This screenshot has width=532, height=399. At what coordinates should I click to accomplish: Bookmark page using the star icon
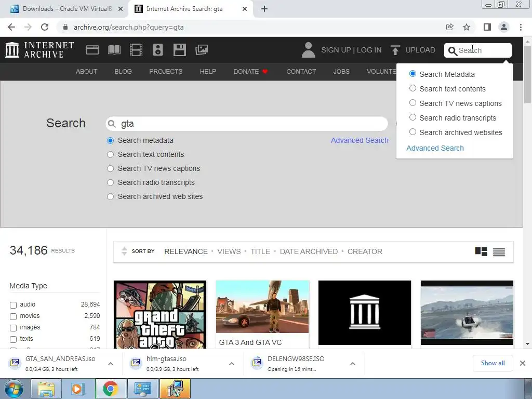(x=467, y=27)
